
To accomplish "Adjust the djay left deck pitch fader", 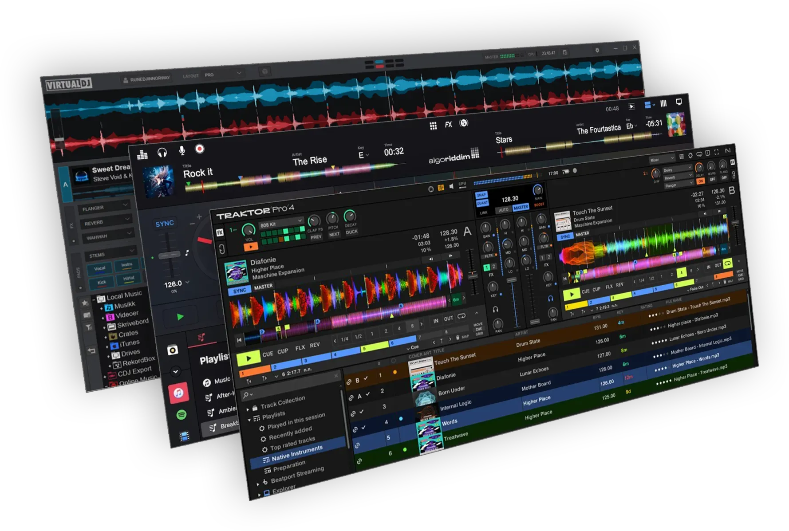I will point(169,255).
